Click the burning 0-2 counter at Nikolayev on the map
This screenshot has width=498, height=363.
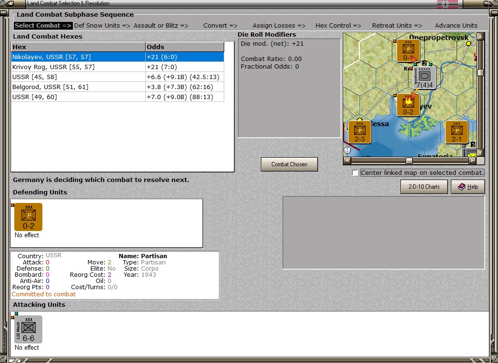[x=408, y=105]
